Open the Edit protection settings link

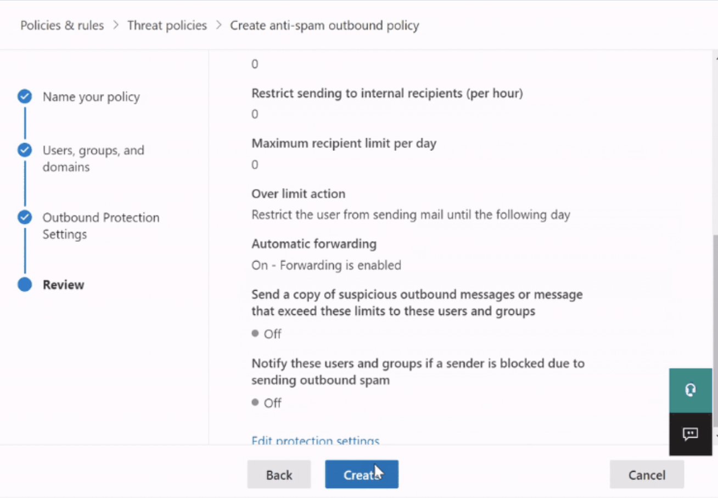pyautogui.click(x=315, y=440)
